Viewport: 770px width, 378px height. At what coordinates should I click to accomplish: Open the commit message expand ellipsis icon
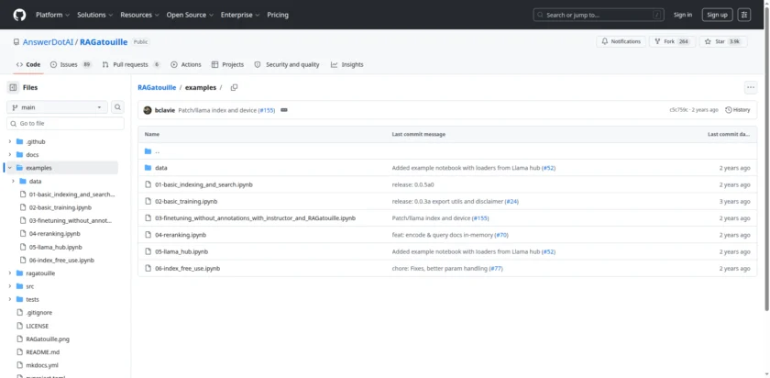(x=284, y=110)
